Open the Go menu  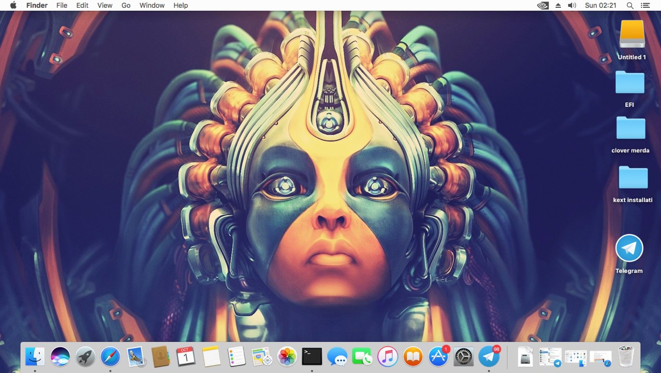tap(126, 5)
